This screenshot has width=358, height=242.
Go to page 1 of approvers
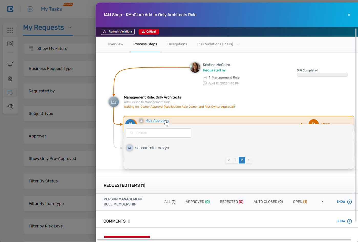[235, 160]
